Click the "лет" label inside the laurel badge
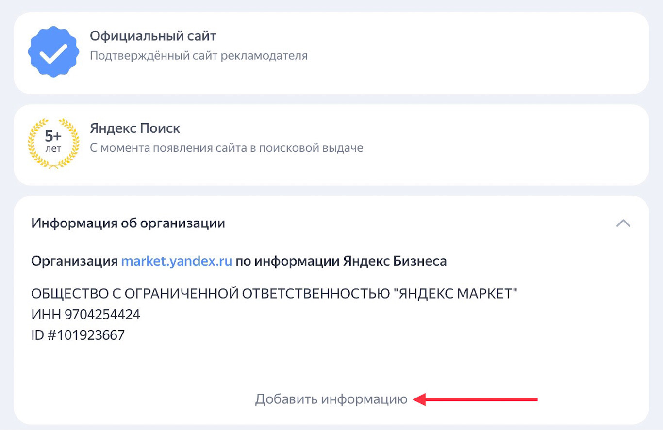 pyautogui.click(x=53, y=149)
